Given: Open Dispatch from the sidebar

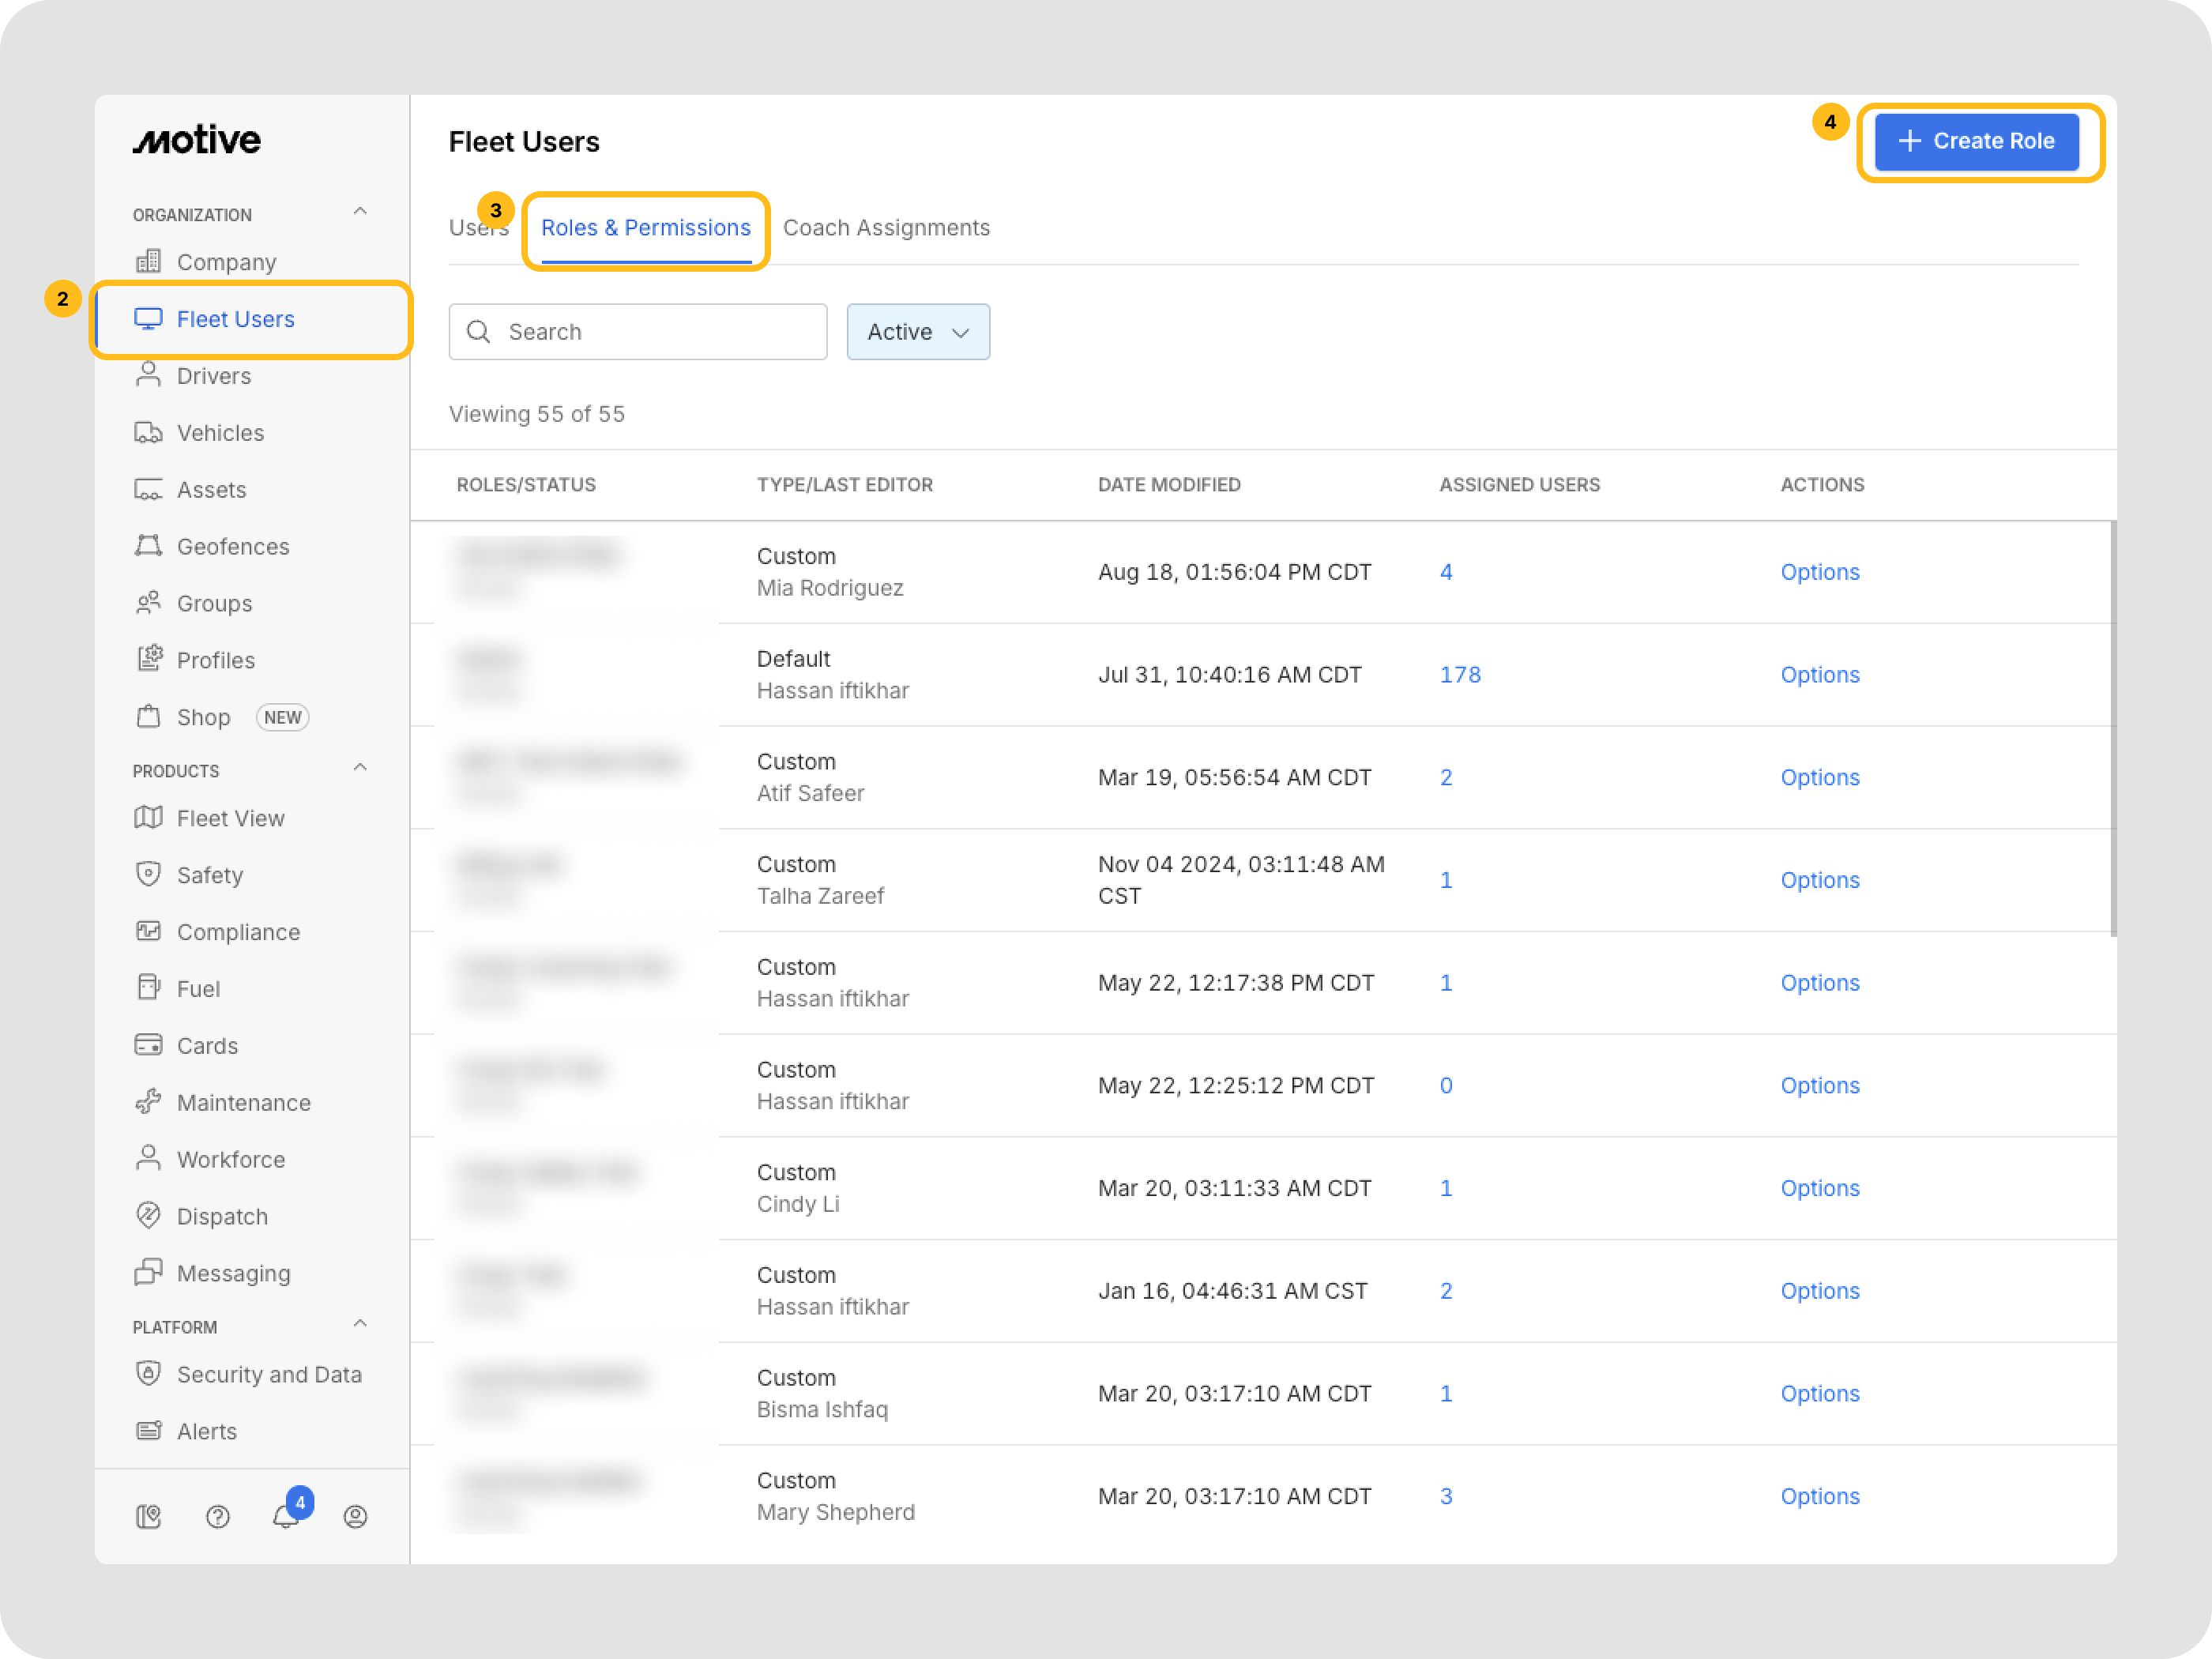Looking at the screenshot, I should point(222,1216).
